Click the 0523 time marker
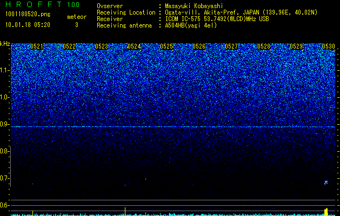 [x=102, y=46]
